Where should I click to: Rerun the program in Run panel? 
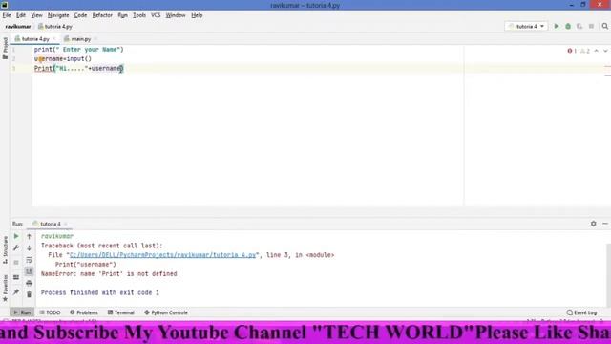(x=16, y=236)
